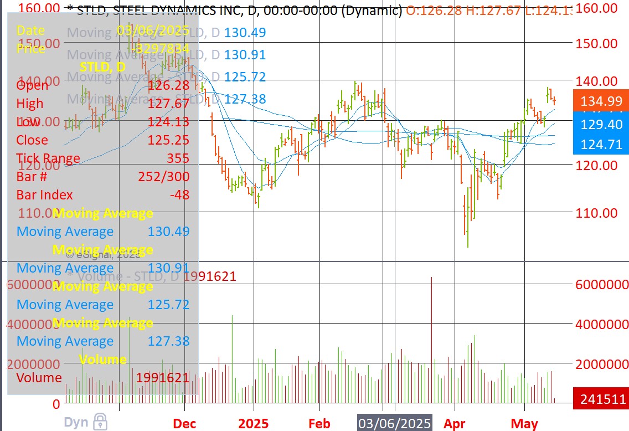Click the yellow 03/06/2025 date in data window

coord(153,30)
